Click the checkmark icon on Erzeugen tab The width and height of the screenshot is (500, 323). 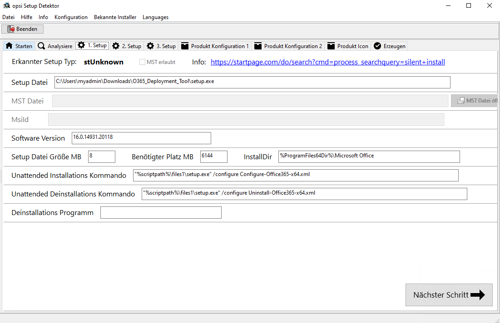(x=377, y=46)
